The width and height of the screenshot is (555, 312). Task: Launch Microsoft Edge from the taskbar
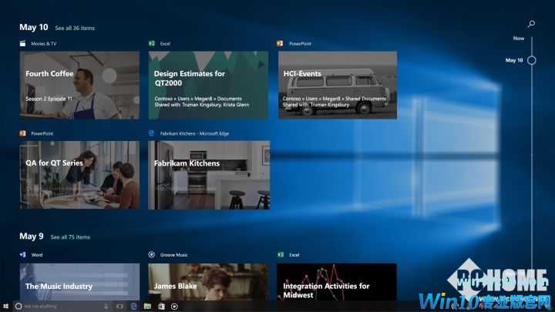click(x=133, y=306)
